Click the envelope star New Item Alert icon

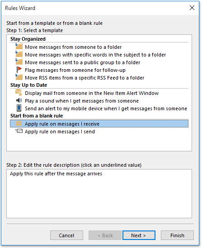(x=19, y=93)
